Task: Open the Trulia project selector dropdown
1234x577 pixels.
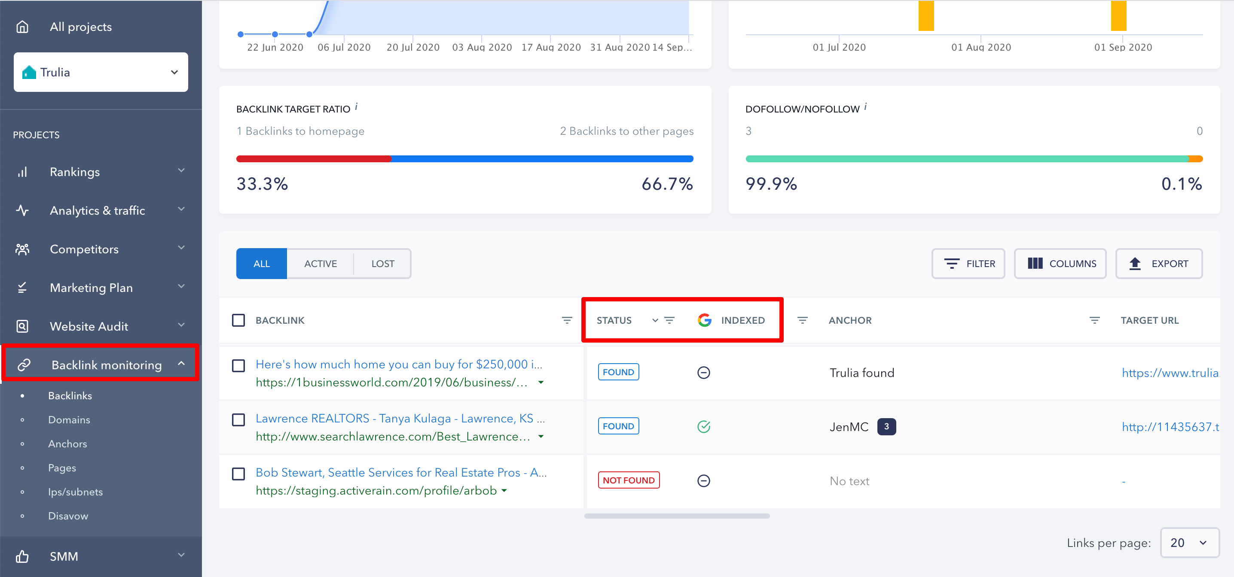Action: click(101, 72)
